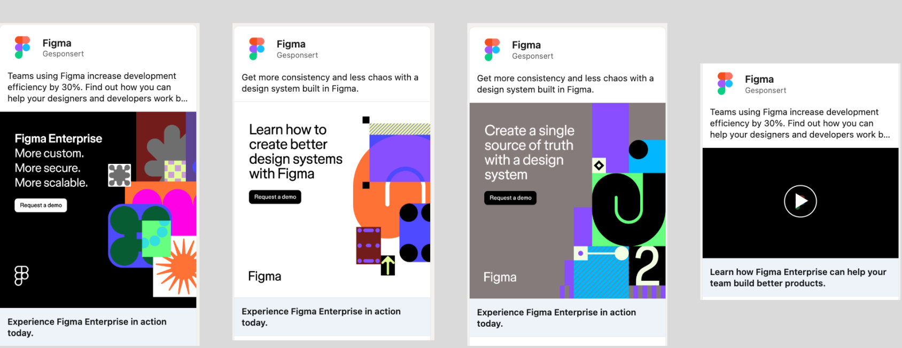
Task: Click 'Gesponsert' label in the Figma Enterprise card
Action: point(63,54)
